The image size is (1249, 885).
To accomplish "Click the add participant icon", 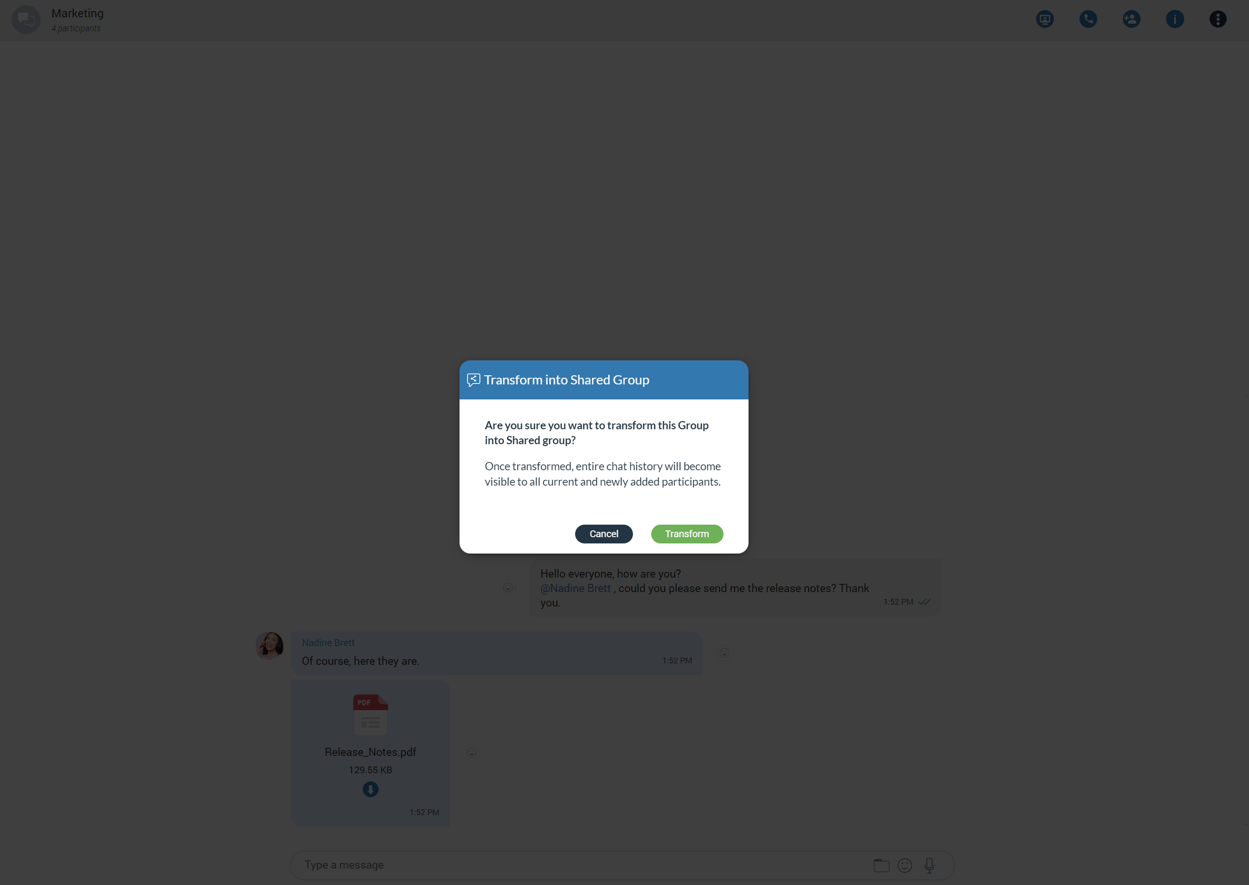I will click(x=1131, y=19).
